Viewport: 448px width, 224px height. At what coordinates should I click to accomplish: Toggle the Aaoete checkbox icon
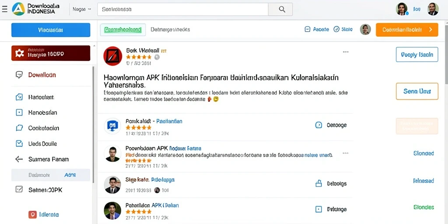pos(308,29)
